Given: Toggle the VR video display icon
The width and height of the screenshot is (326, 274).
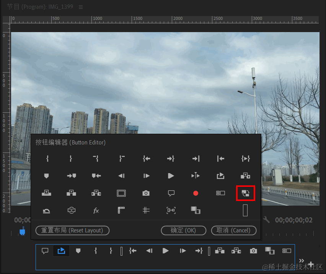Looking at the screenshot, I should (x=72, y=210).
